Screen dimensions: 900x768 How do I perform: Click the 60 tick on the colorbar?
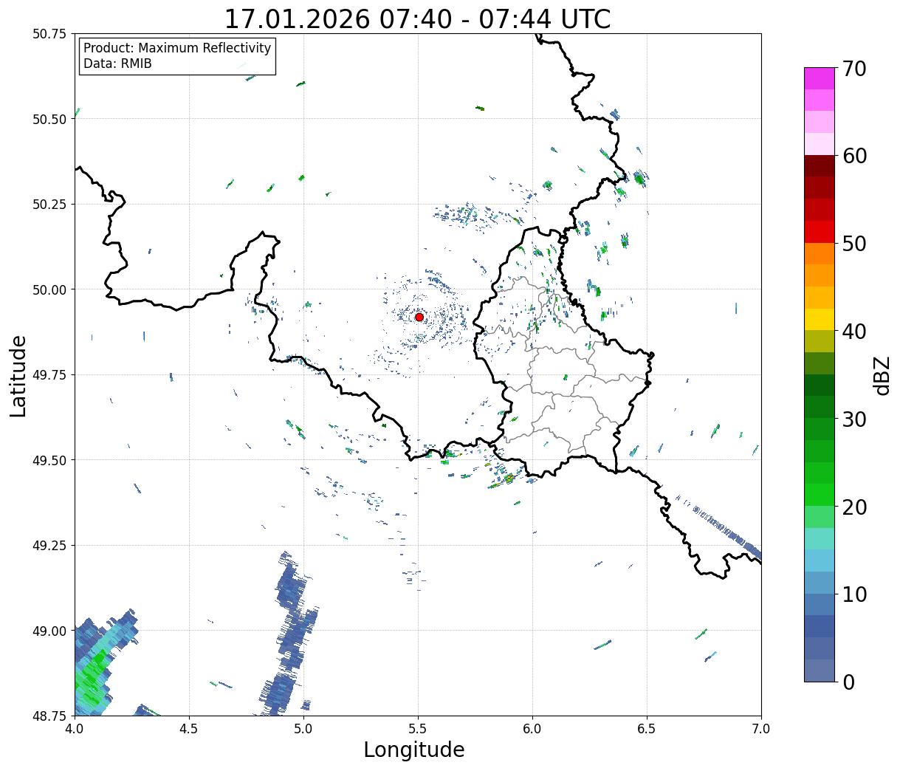(x=854, y=156)
